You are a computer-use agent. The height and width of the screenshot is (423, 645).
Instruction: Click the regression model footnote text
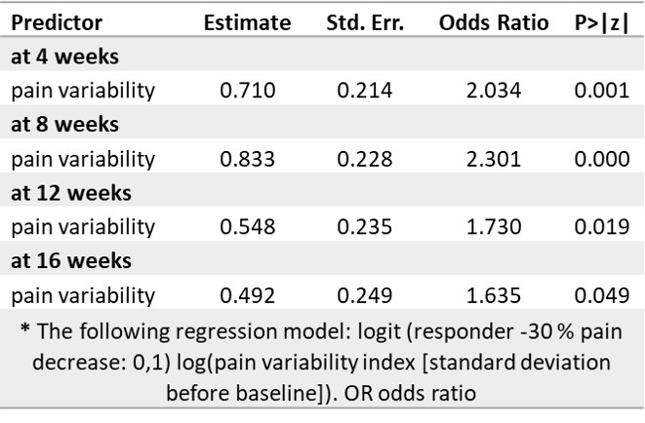pyautogui.click(x=322, y=363)
